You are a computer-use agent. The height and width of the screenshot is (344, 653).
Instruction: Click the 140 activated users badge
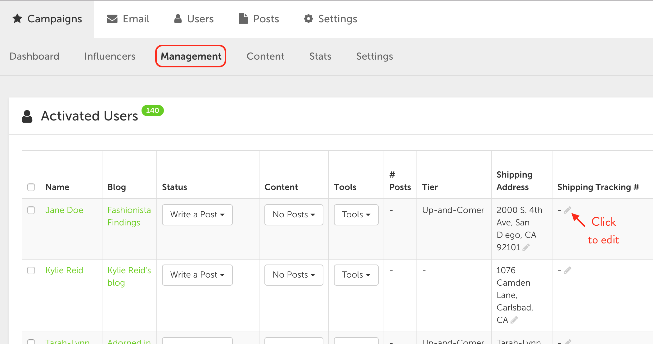152,111
